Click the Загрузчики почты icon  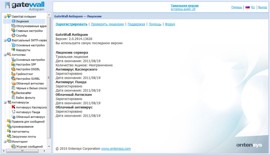click(x=9, y=136)
